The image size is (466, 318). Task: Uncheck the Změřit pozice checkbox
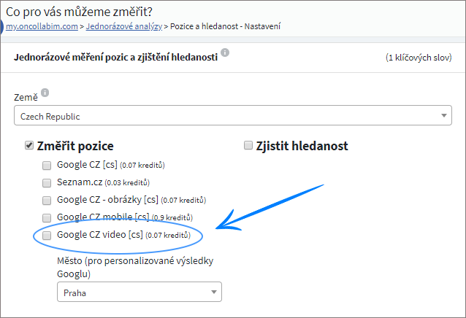point(28,145)
